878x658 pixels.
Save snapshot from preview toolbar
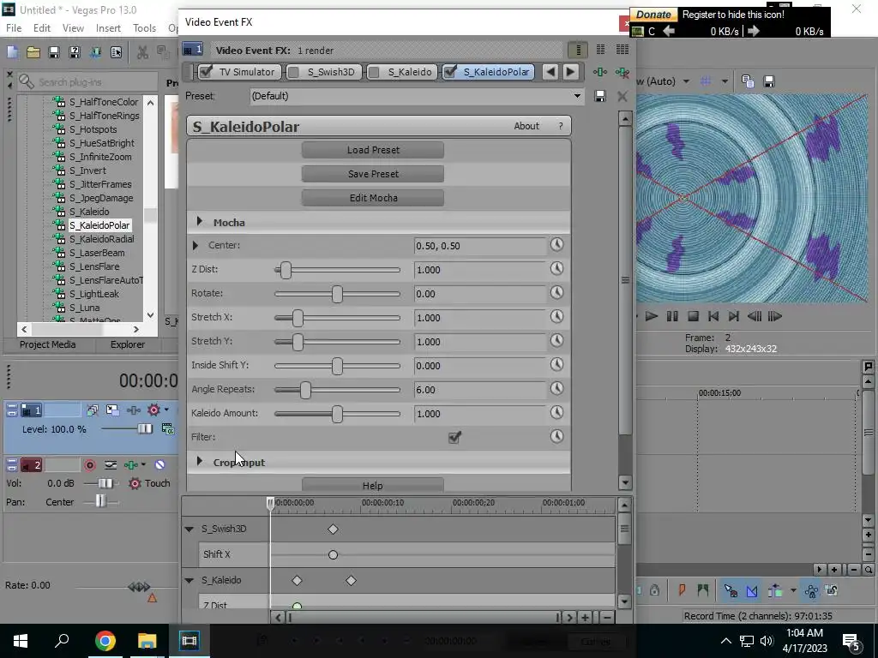tap(769, 81)
